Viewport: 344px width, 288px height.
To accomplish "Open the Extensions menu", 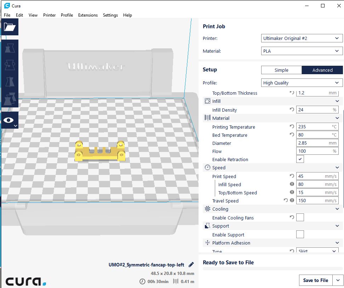I will [x=88, y=15].
